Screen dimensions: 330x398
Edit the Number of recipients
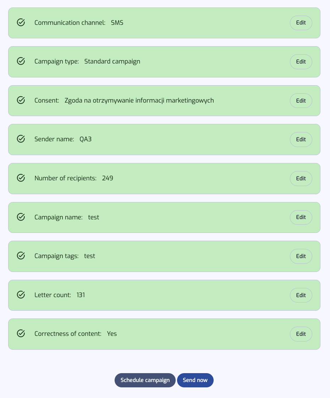click(301, 179)
